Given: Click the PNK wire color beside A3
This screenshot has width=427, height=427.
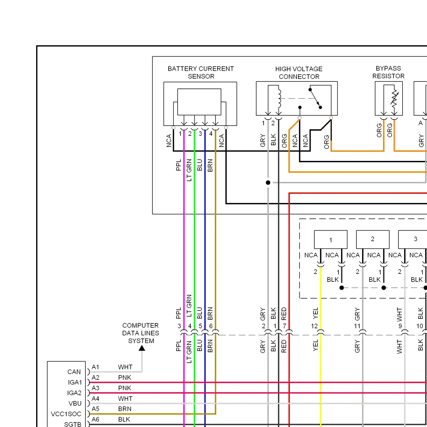Looking at the screenshot, I should [125, 388].
